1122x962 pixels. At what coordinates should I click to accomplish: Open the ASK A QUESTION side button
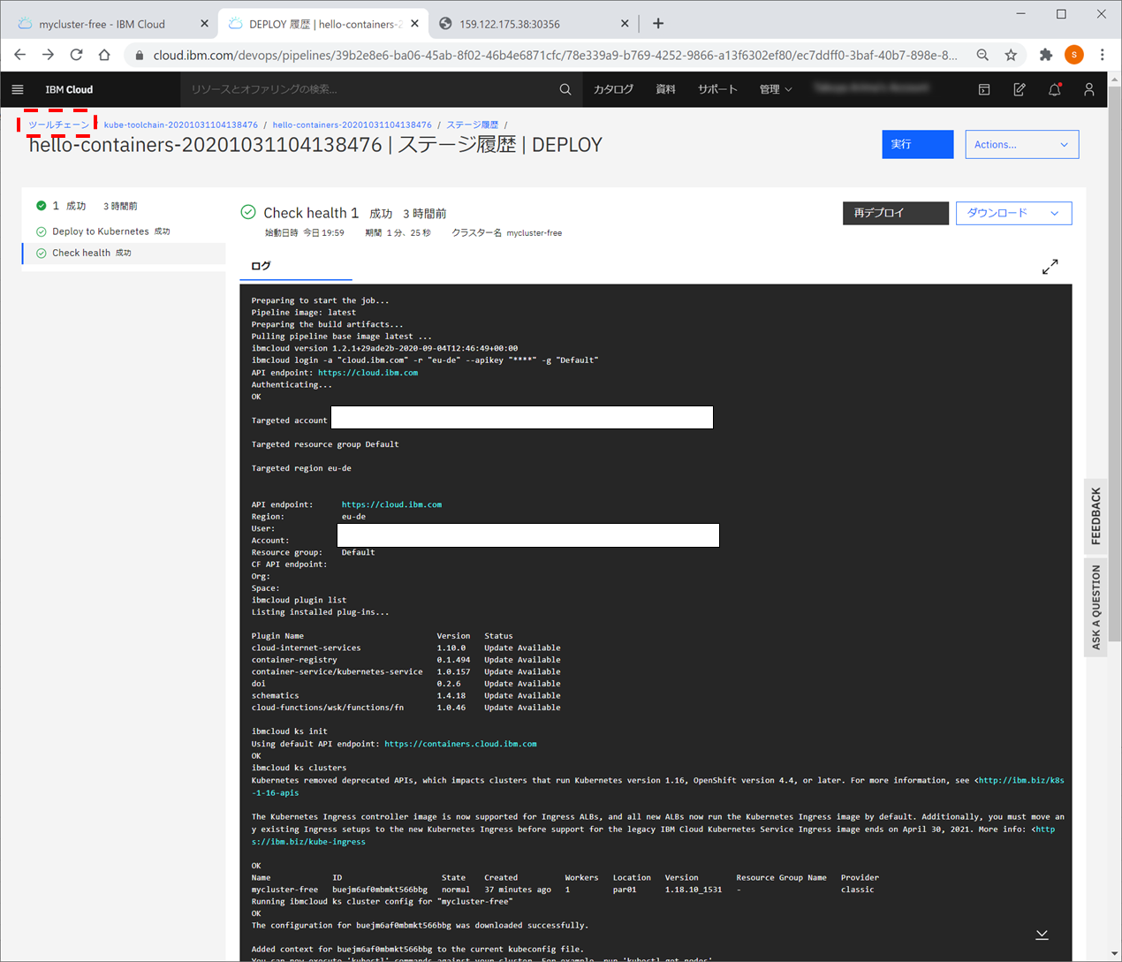1095,607
